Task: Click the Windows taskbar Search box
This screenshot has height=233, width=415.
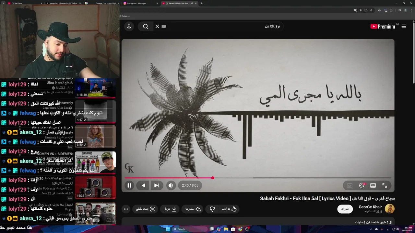Action: [x=190, y=229]
